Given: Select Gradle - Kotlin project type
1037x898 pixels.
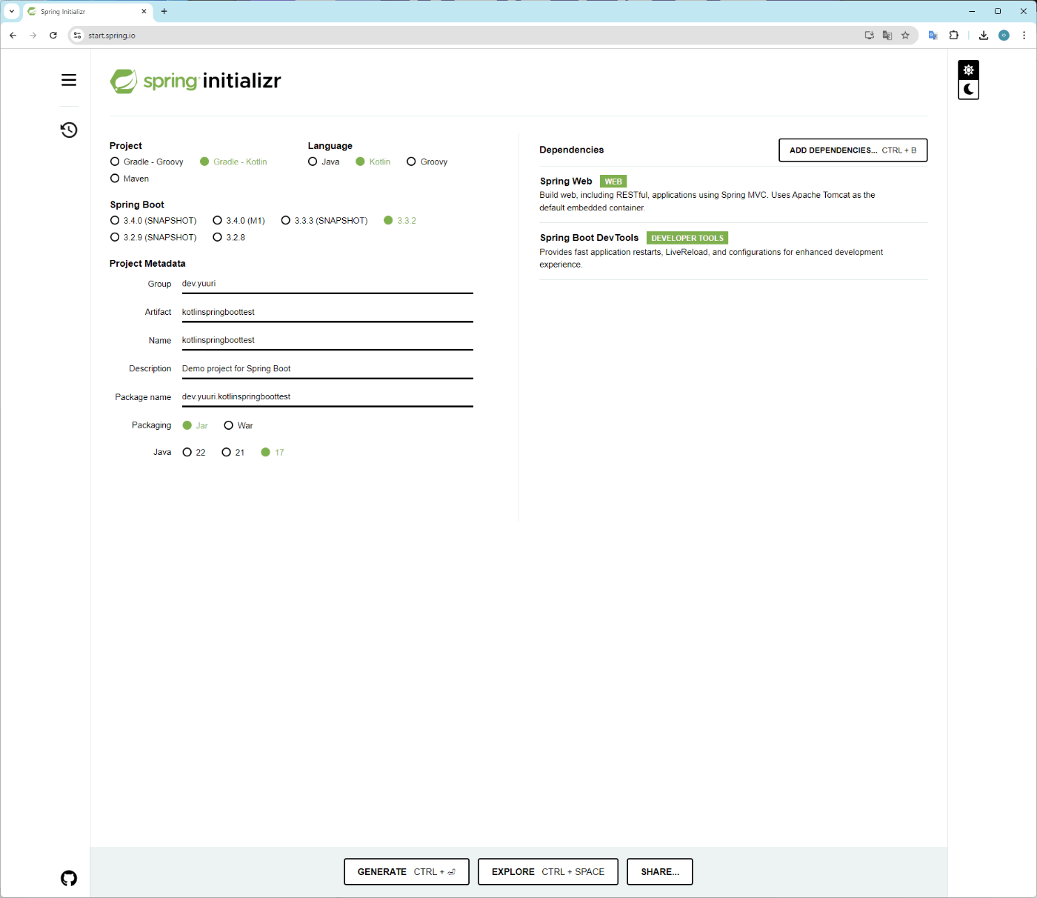Looking at the screenshot, I should pyautogui.click(x=233, y=162).
